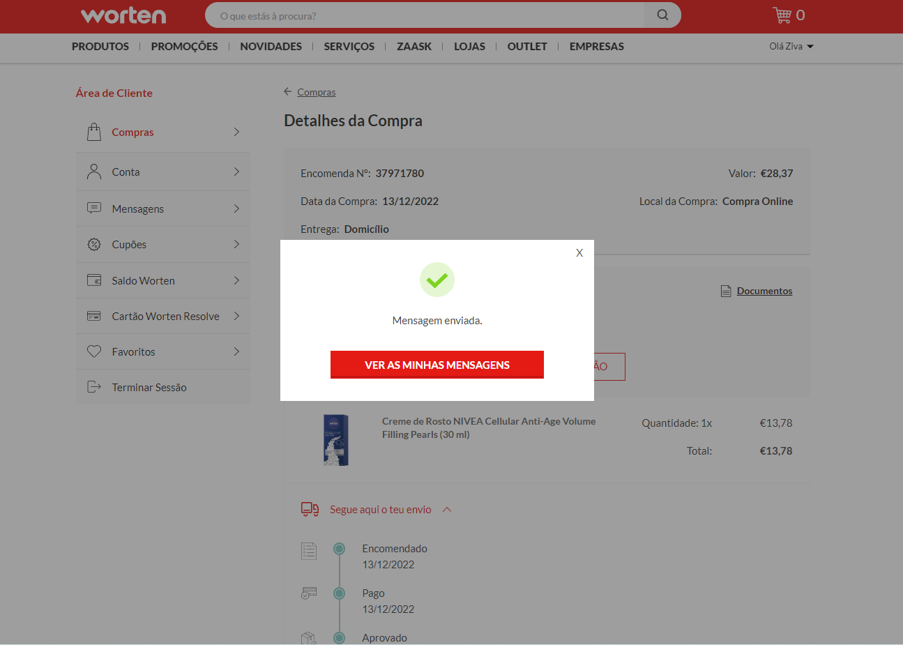Click the Compras breadcrumb link

coord(317,92)
